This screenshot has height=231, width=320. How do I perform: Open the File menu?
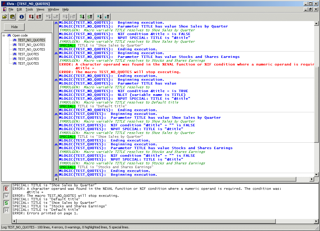[11, 9]
